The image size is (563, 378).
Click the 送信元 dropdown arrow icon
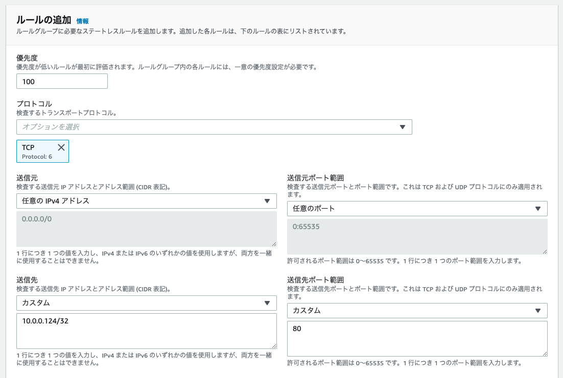pyautogui.click(x=268, y=201)
